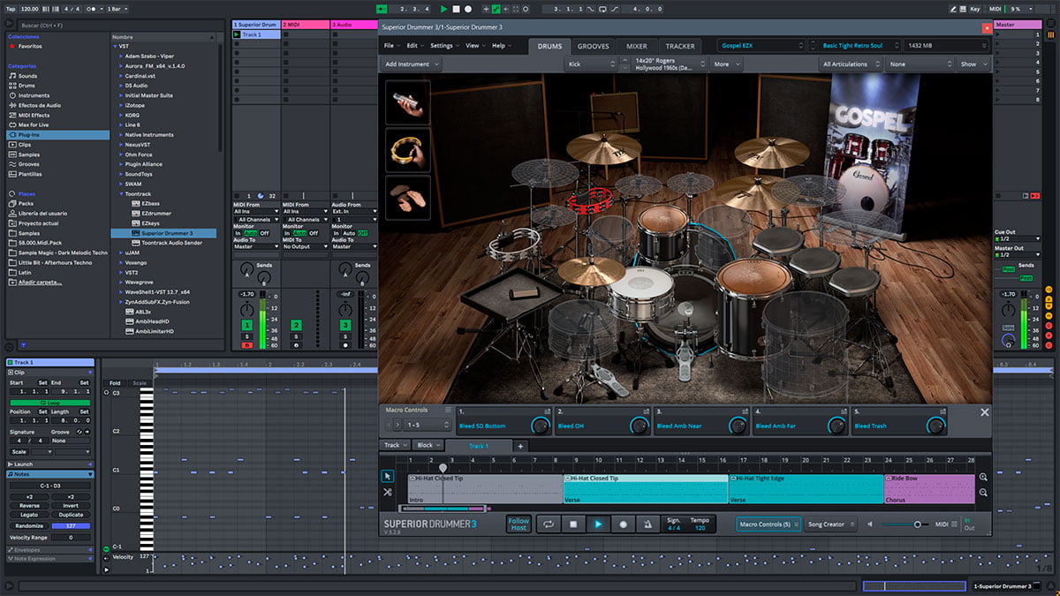Image resolution: width=1060 pixels, height=596 pixels.
Task: Click the Reverse notes button
Action: click(x=29, y=506)
